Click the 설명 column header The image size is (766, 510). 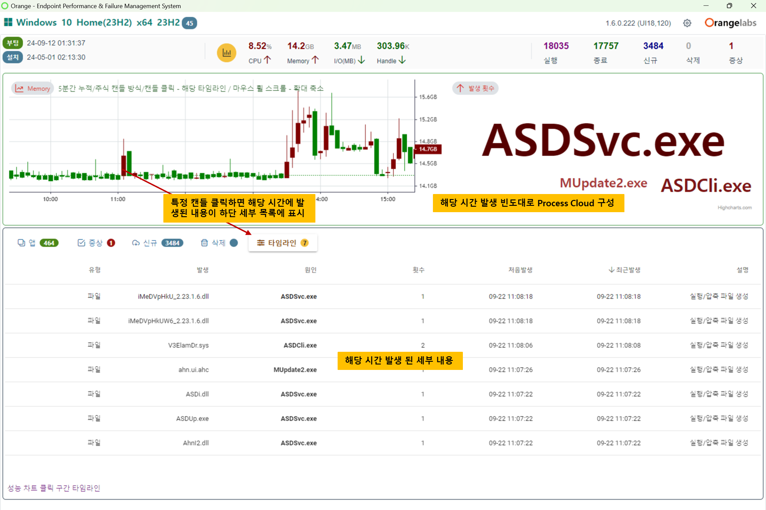742,270
